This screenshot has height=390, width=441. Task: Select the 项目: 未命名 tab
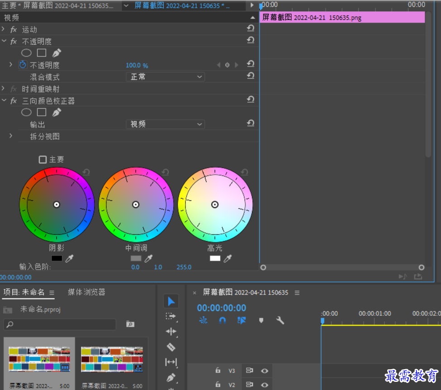24,292
